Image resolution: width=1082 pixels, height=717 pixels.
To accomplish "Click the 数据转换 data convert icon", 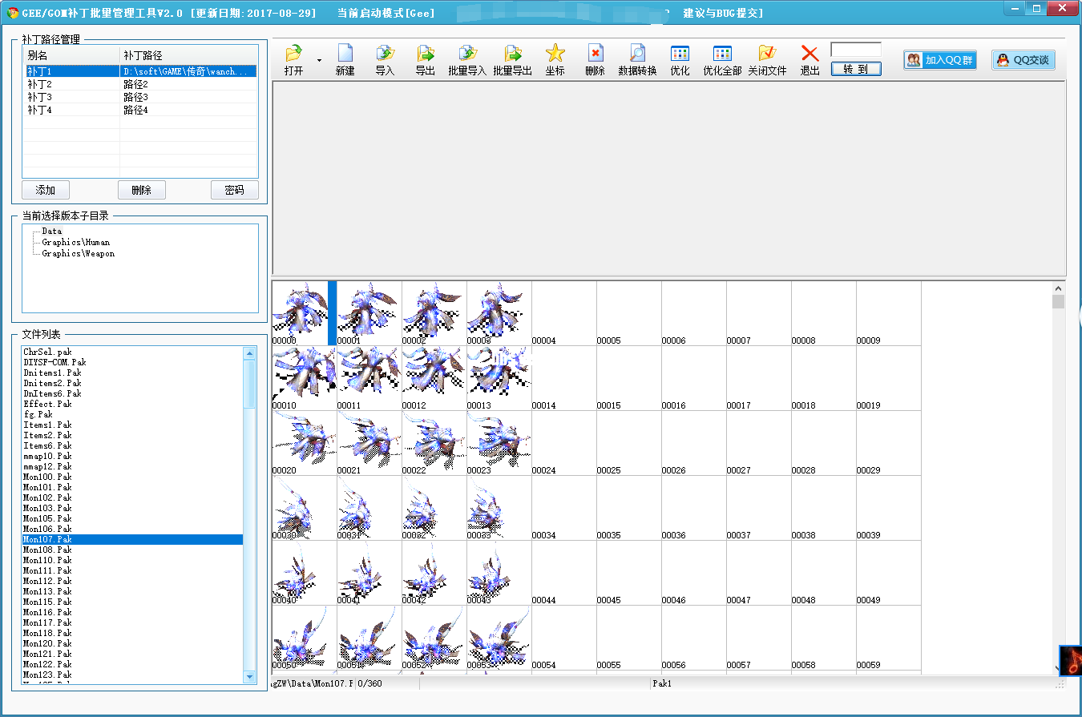I will tap(637, 54).
